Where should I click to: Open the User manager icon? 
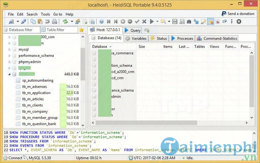tap(78, 22)
